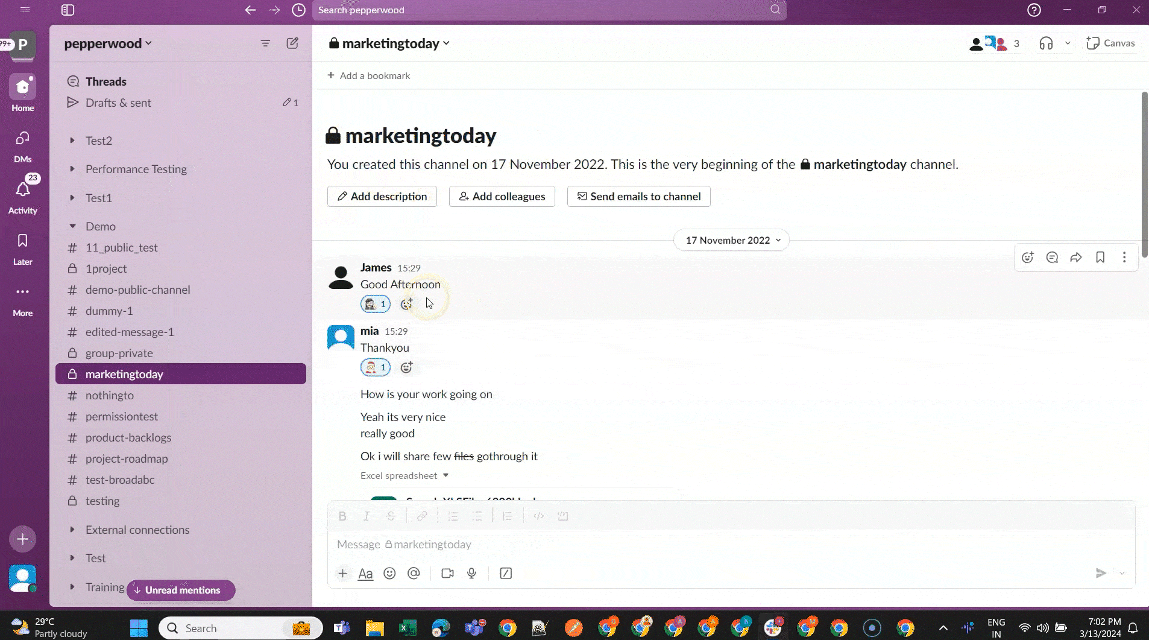Click the message input field
The height and width of the screenshot is (640, 1149).
tap(663, 544)
